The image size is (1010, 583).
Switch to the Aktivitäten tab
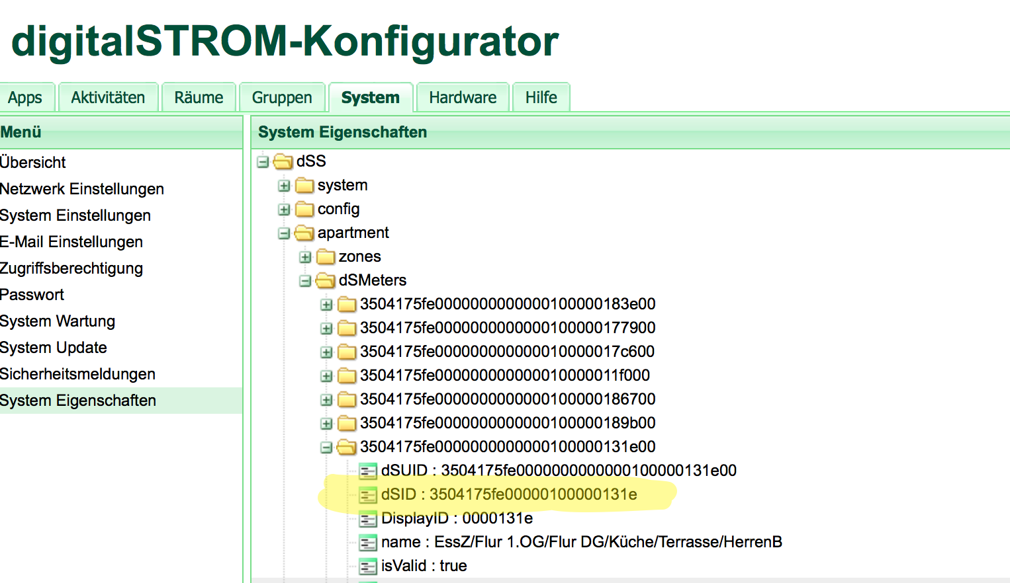[108, 98]
